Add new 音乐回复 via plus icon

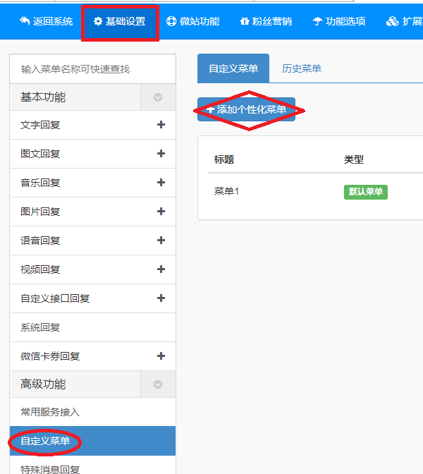coord(161,183)
